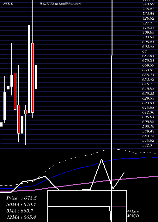Click the largest red candlestick body
Screen dimensions: 158x222
(33, 78)
